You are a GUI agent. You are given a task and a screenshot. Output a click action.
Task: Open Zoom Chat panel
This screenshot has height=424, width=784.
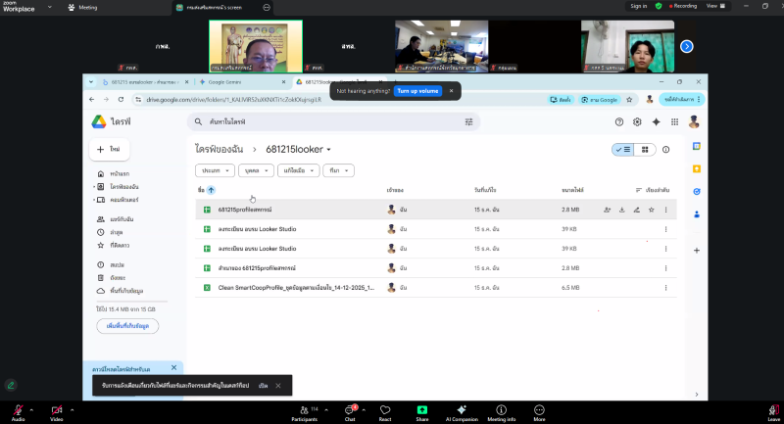click(350, 411)
